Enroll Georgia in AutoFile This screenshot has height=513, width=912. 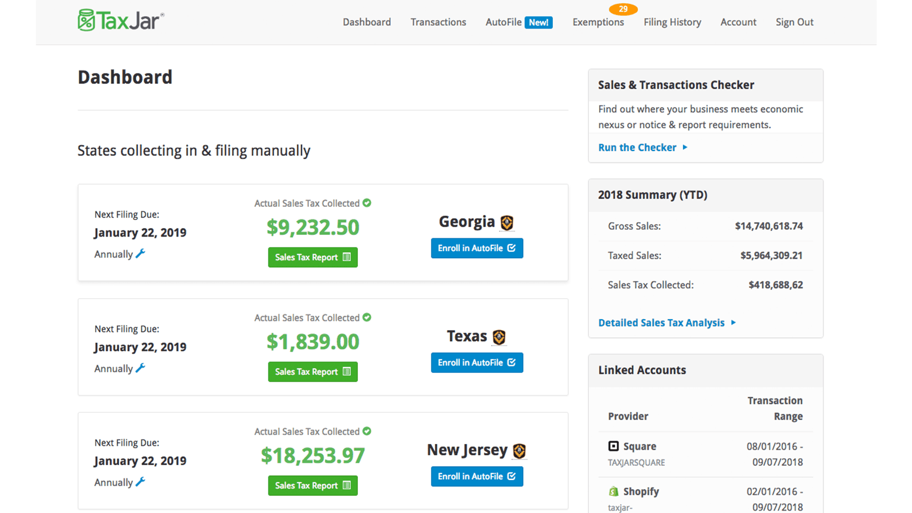(477, 248)
